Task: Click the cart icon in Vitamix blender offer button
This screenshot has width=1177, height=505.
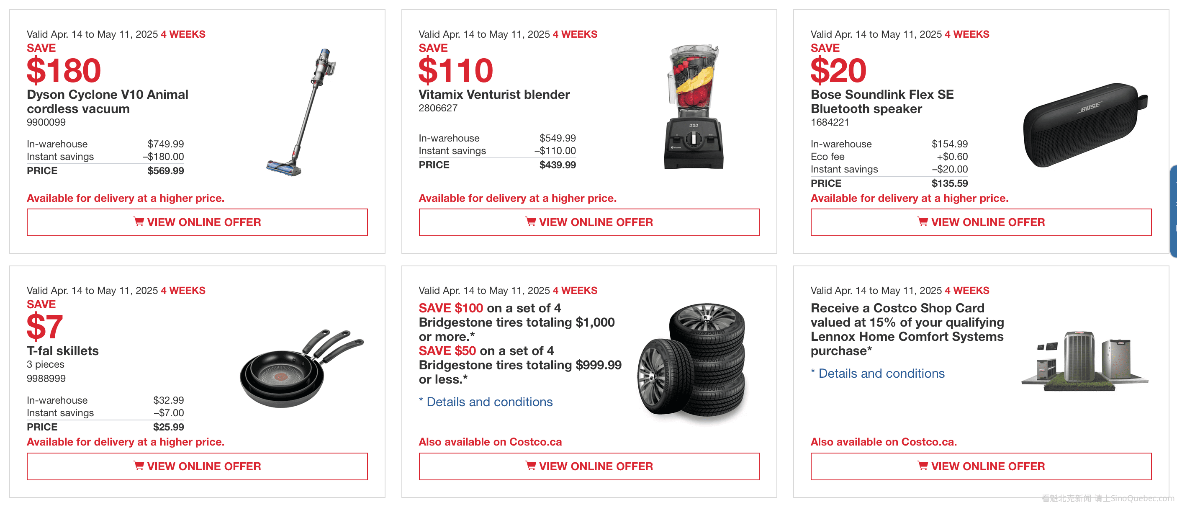Action: coord(530,222)
